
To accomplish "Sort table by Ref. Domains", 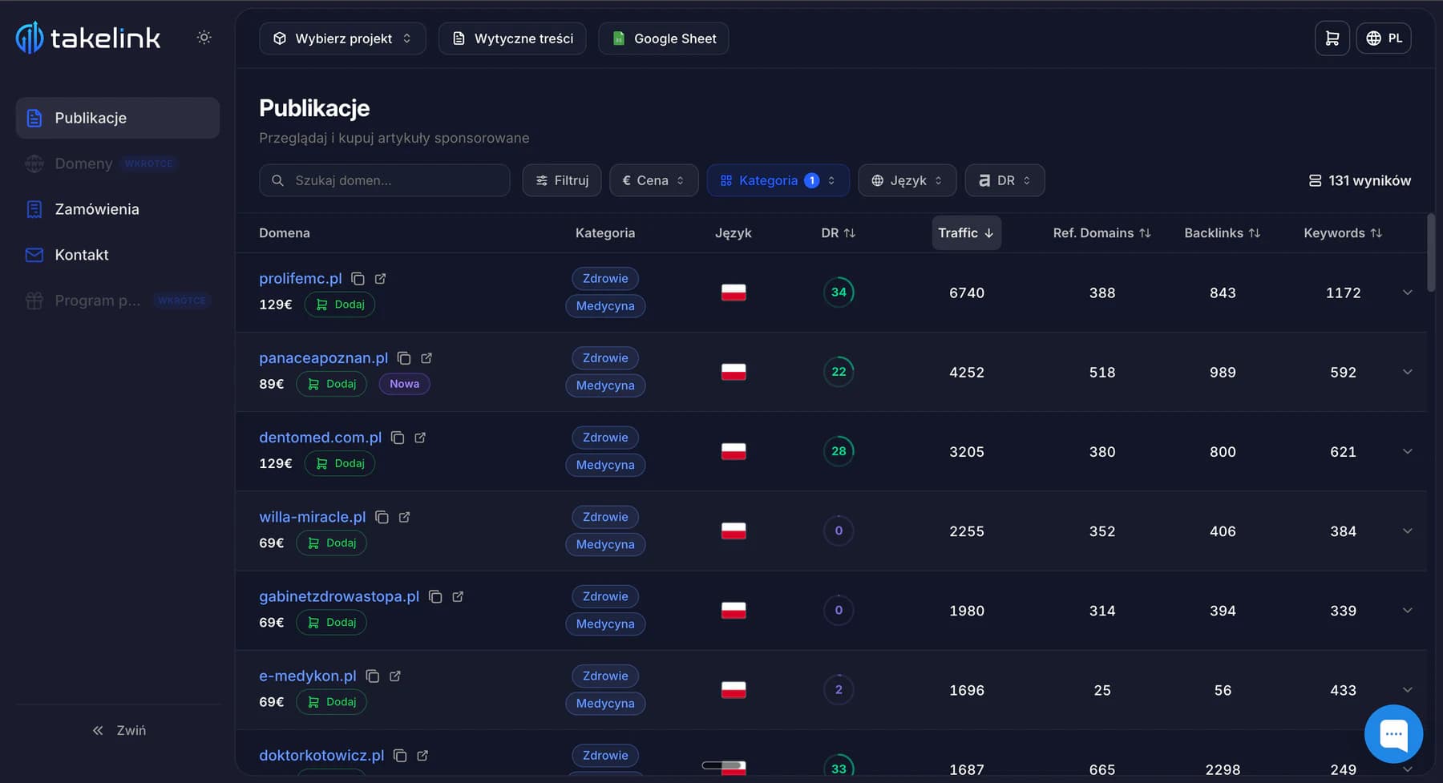I will click(x=1101, y=233).
